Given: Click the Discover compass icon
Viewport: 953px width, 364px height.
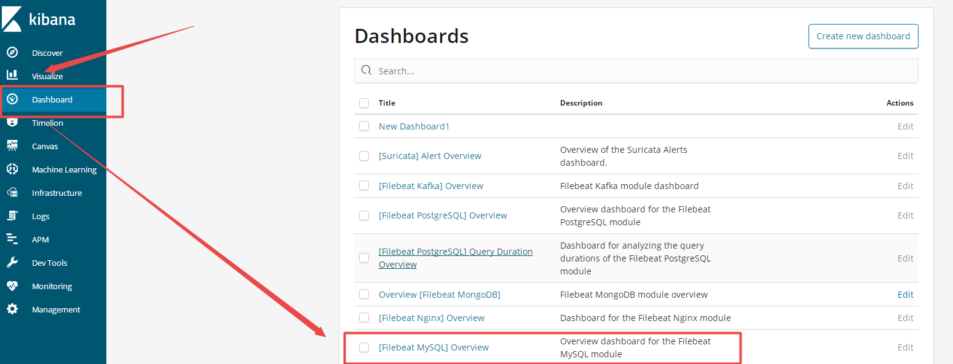Looking at the screenshot, I should pyautogui.click(x=12, y=53).
